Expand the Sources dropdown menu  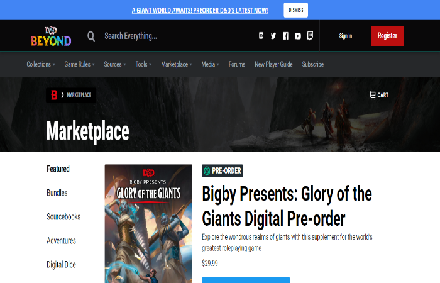[115, 64]
